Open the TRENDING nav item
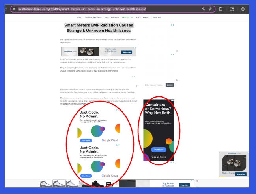This screenshot has width=256, height=194. click(x=157, y=17)
